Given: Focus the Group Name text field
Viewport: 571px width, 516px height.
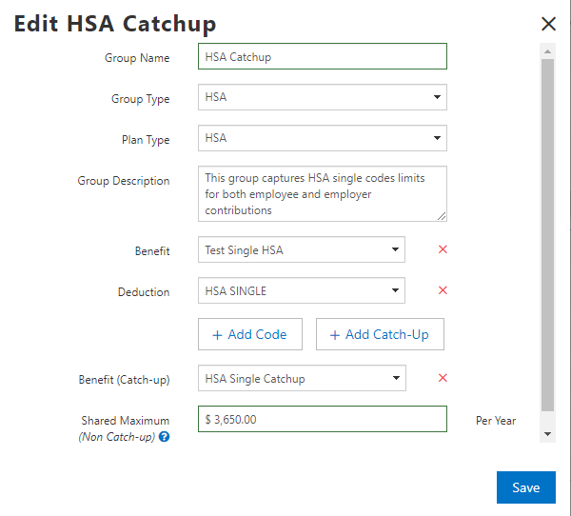Looking at the screenshot, I should coord(323,57).
